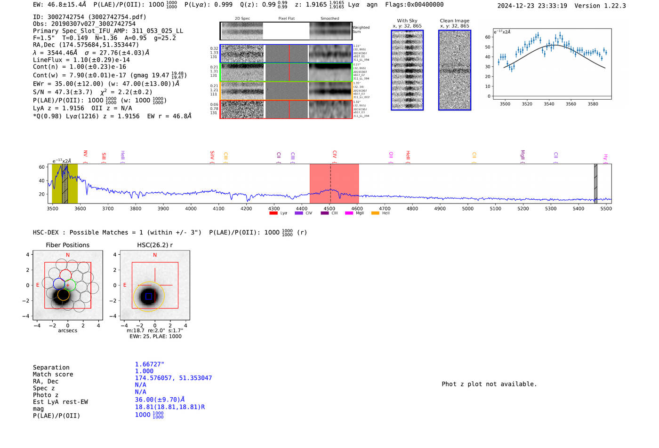Click the orange-framed 2D spectrum row
659x448 pixels.
[286, 91]
